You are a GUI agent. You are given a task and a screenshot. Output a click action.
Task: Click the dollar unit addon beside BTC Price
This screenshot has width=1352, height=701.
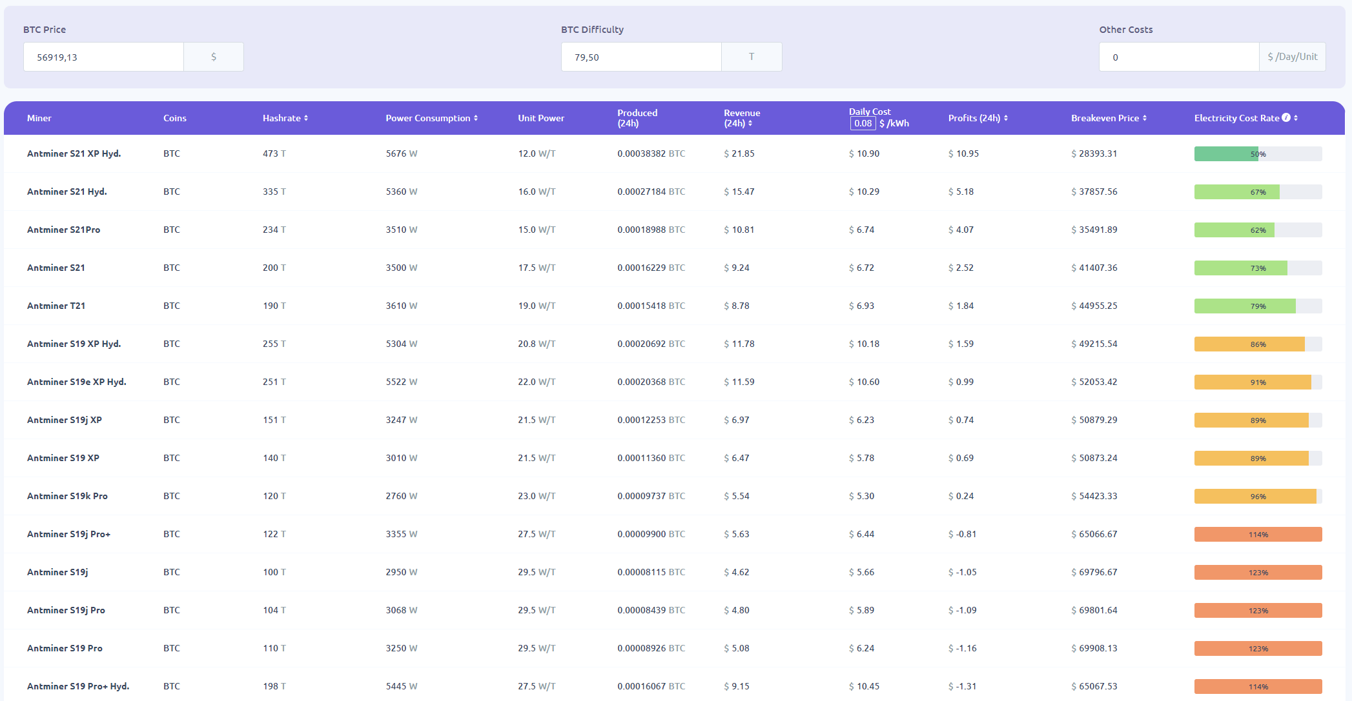point(214,57)
